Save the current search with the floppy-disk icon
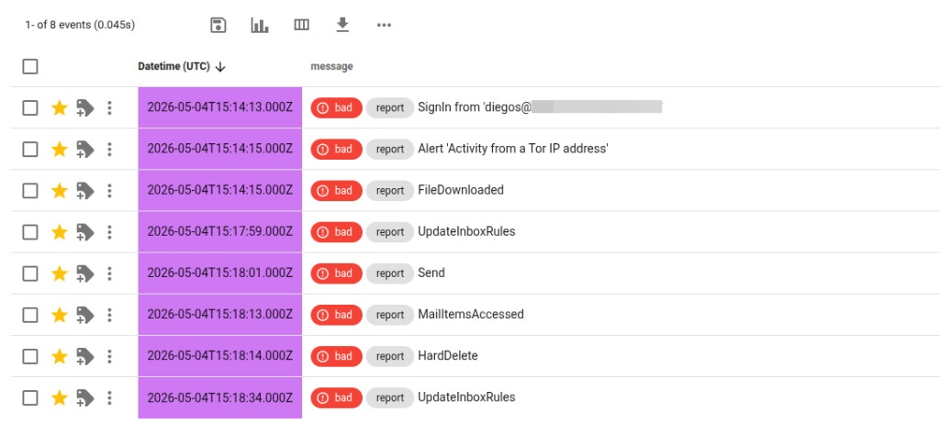Screen dimensions: 940x435 point(218,25)
